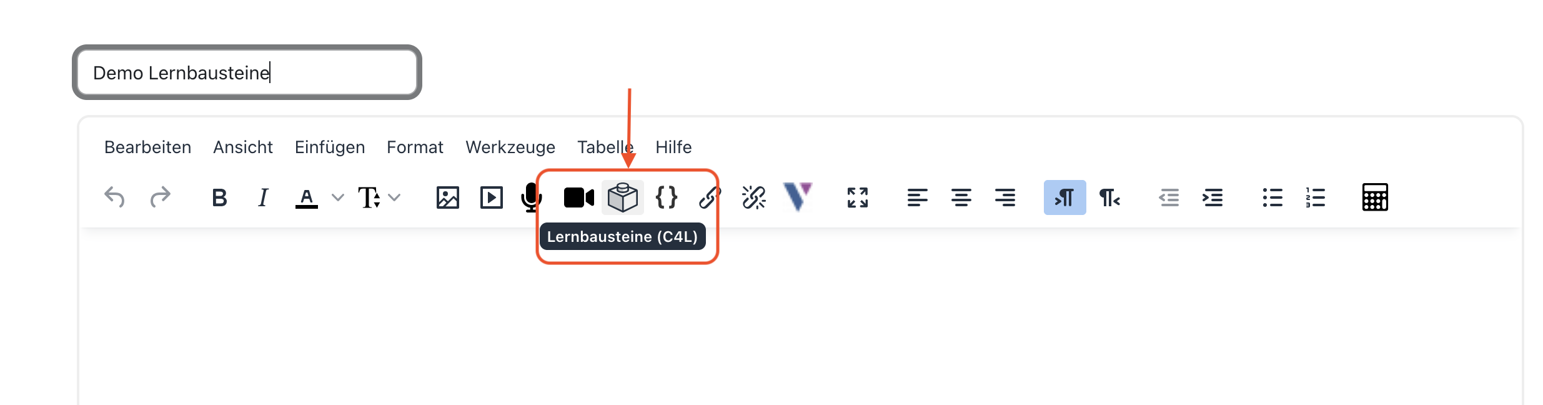1543x405 pixels.
Task: Click the curly braces code icon
Action: 666,197
